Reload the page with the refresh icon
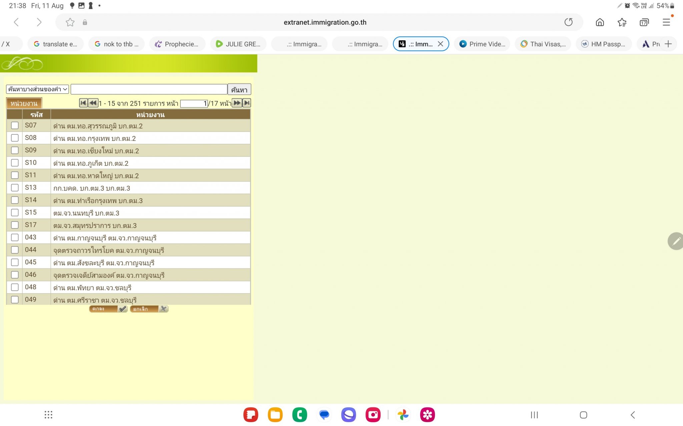683x426 pixels. 568,22
